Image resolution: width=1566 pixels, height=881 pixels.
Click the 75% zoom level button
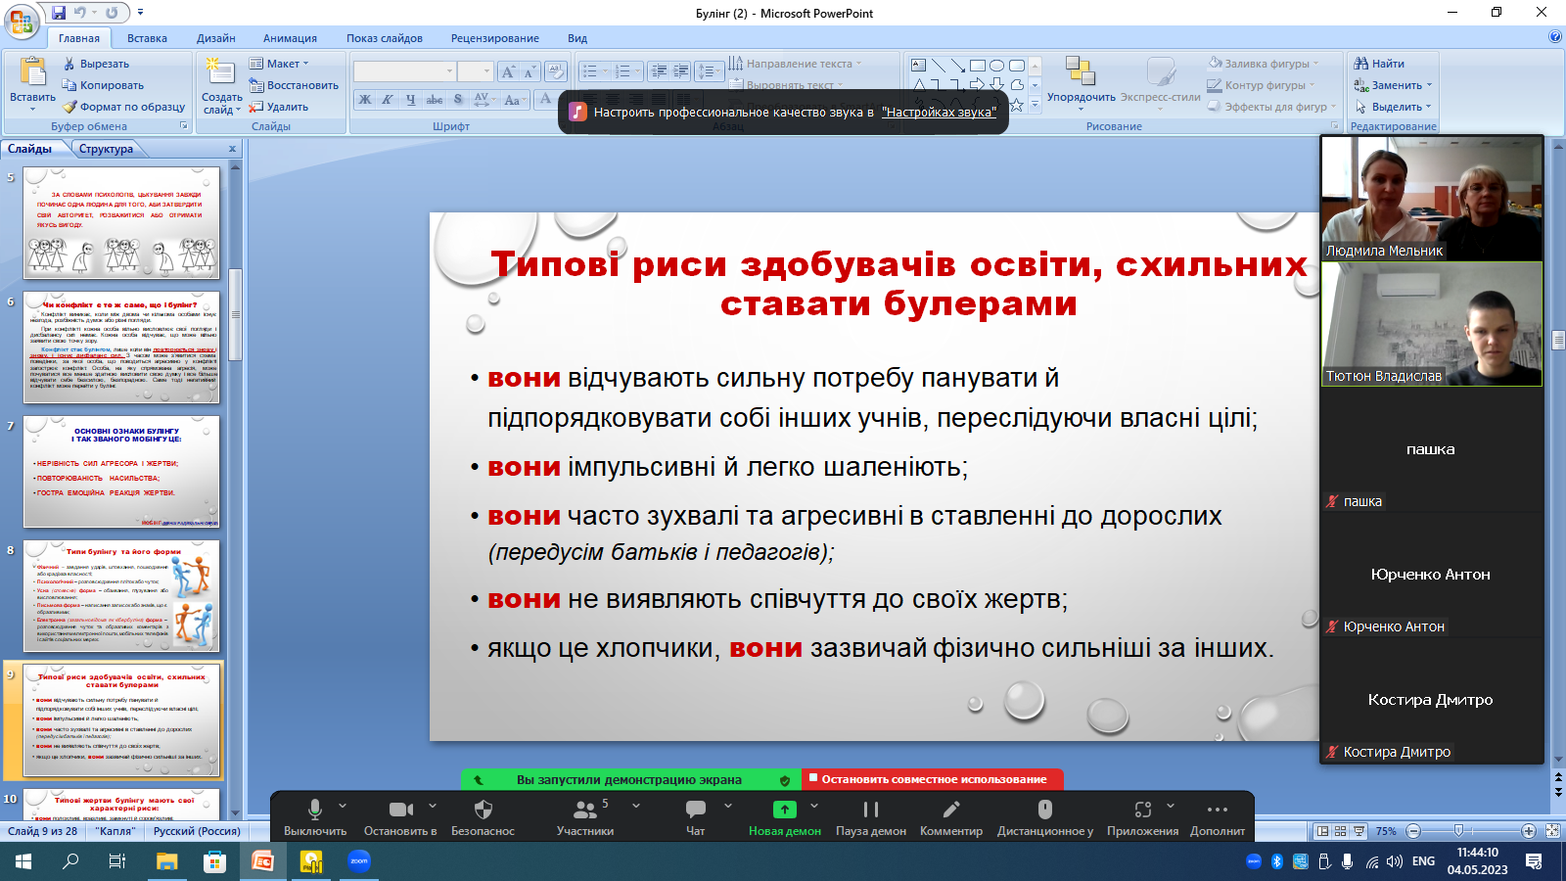coord(1386,831)
